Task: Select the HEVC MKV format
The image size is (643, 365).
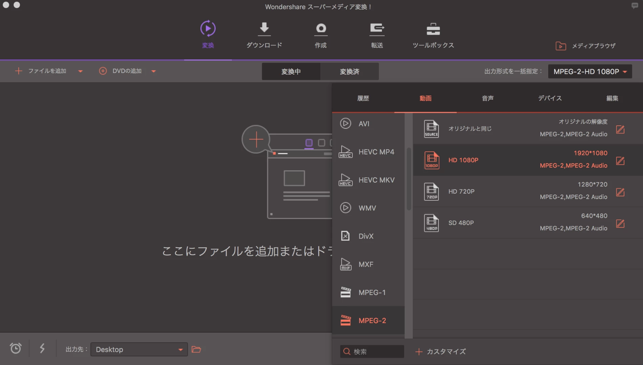Action: [368, 180]
